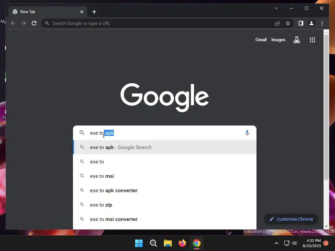Open the notification badge in tray
335x251 pixels.
point(326,243)
